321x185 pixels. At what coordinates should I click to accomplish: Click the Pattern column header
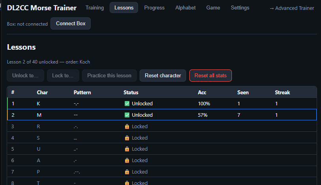click(82, 93)
